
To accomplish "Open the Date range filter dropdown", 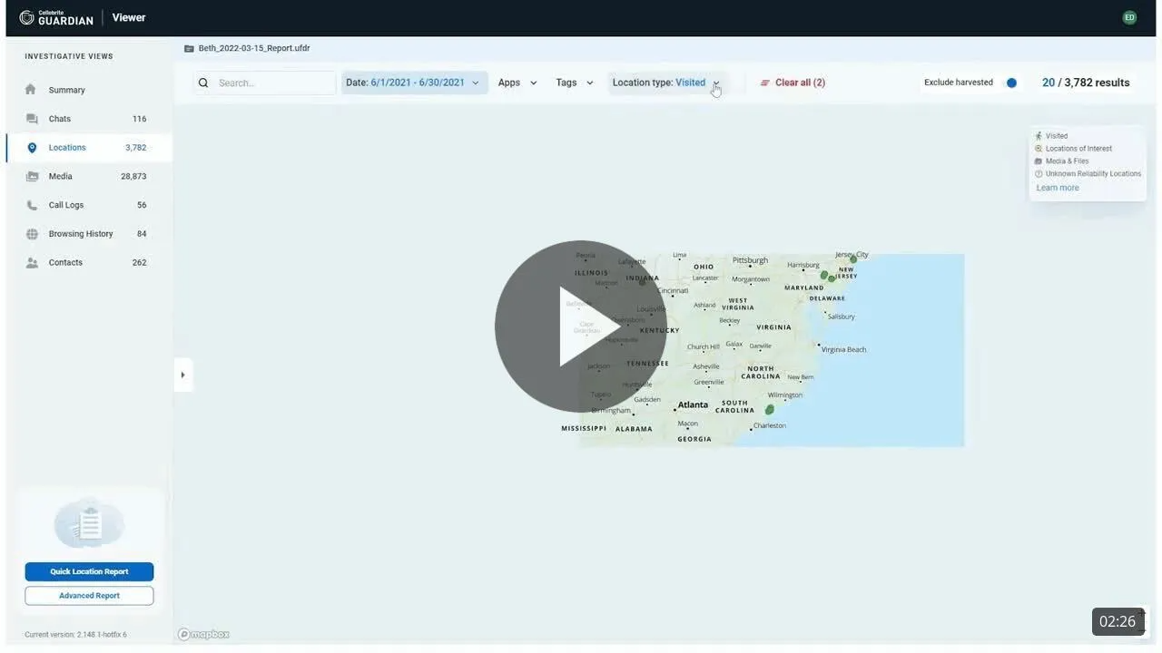I will coord(414,83).
